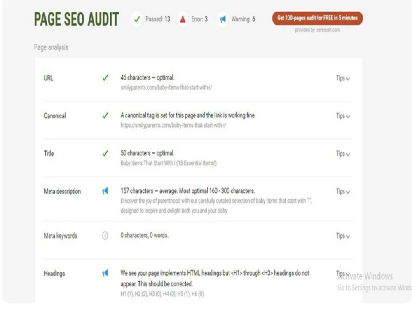Image resolution: width=412 pixels, height=309 pixels.
Task: Click the "Meta description" row label
Action: pyautogui.click(x=62, y=191)
